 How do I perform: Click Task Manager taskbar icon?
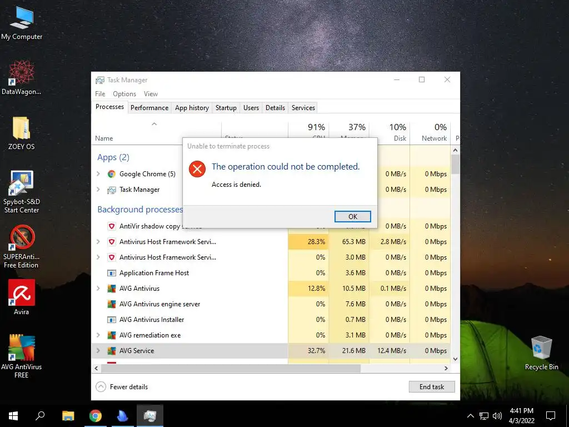(x=150, y=416)
